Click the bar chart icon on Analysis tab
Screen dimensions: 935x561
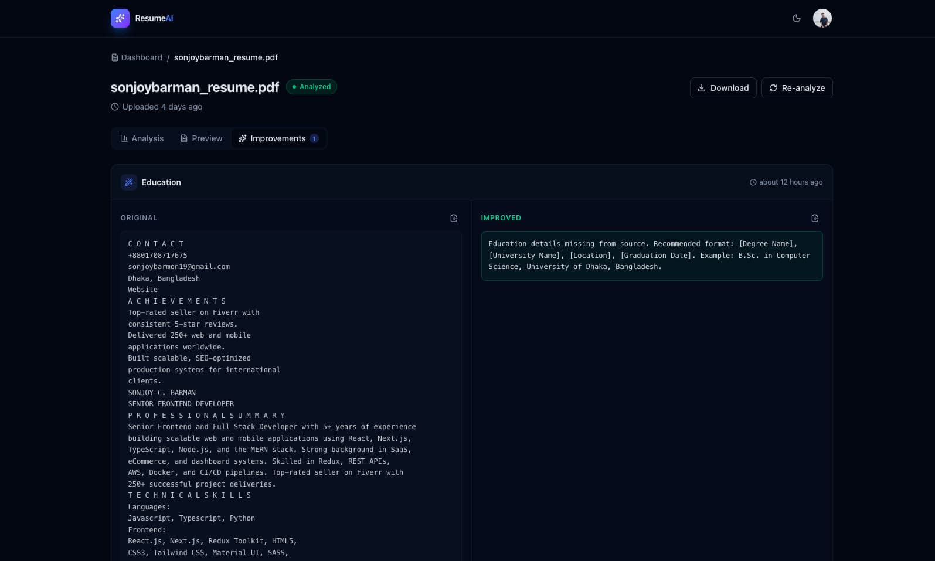point(124,138)
